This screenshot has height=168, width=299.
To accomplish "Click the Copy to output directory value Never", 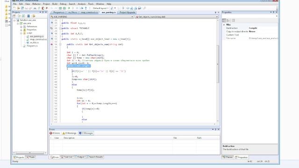I will [x=252, y=32].
